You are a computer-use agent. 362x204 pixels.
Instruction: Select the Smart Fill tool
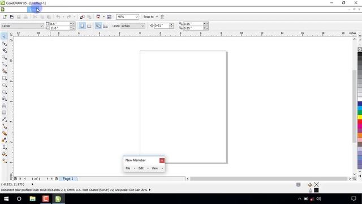tap(4, 71)
